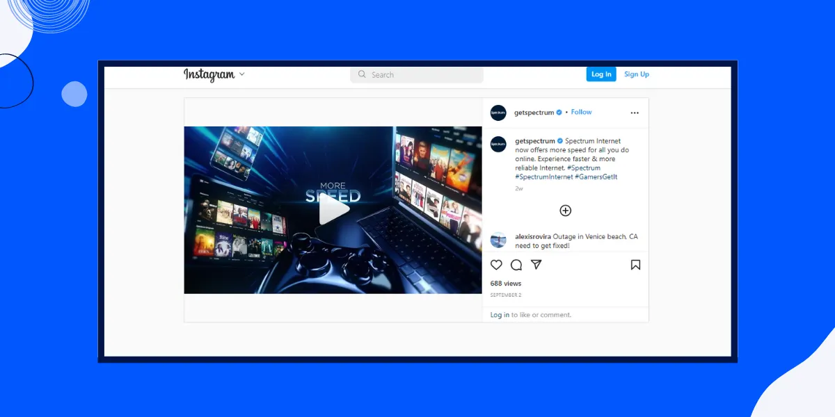835x417 pixels.
Task: Expand the chevron next to Instagram logo
Action: coord(241,74)
